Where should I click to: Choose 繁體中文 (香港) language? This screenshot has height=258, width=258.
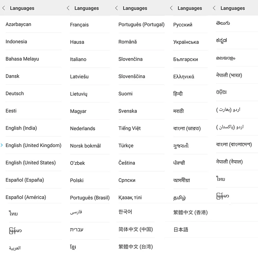pos(190,213)
